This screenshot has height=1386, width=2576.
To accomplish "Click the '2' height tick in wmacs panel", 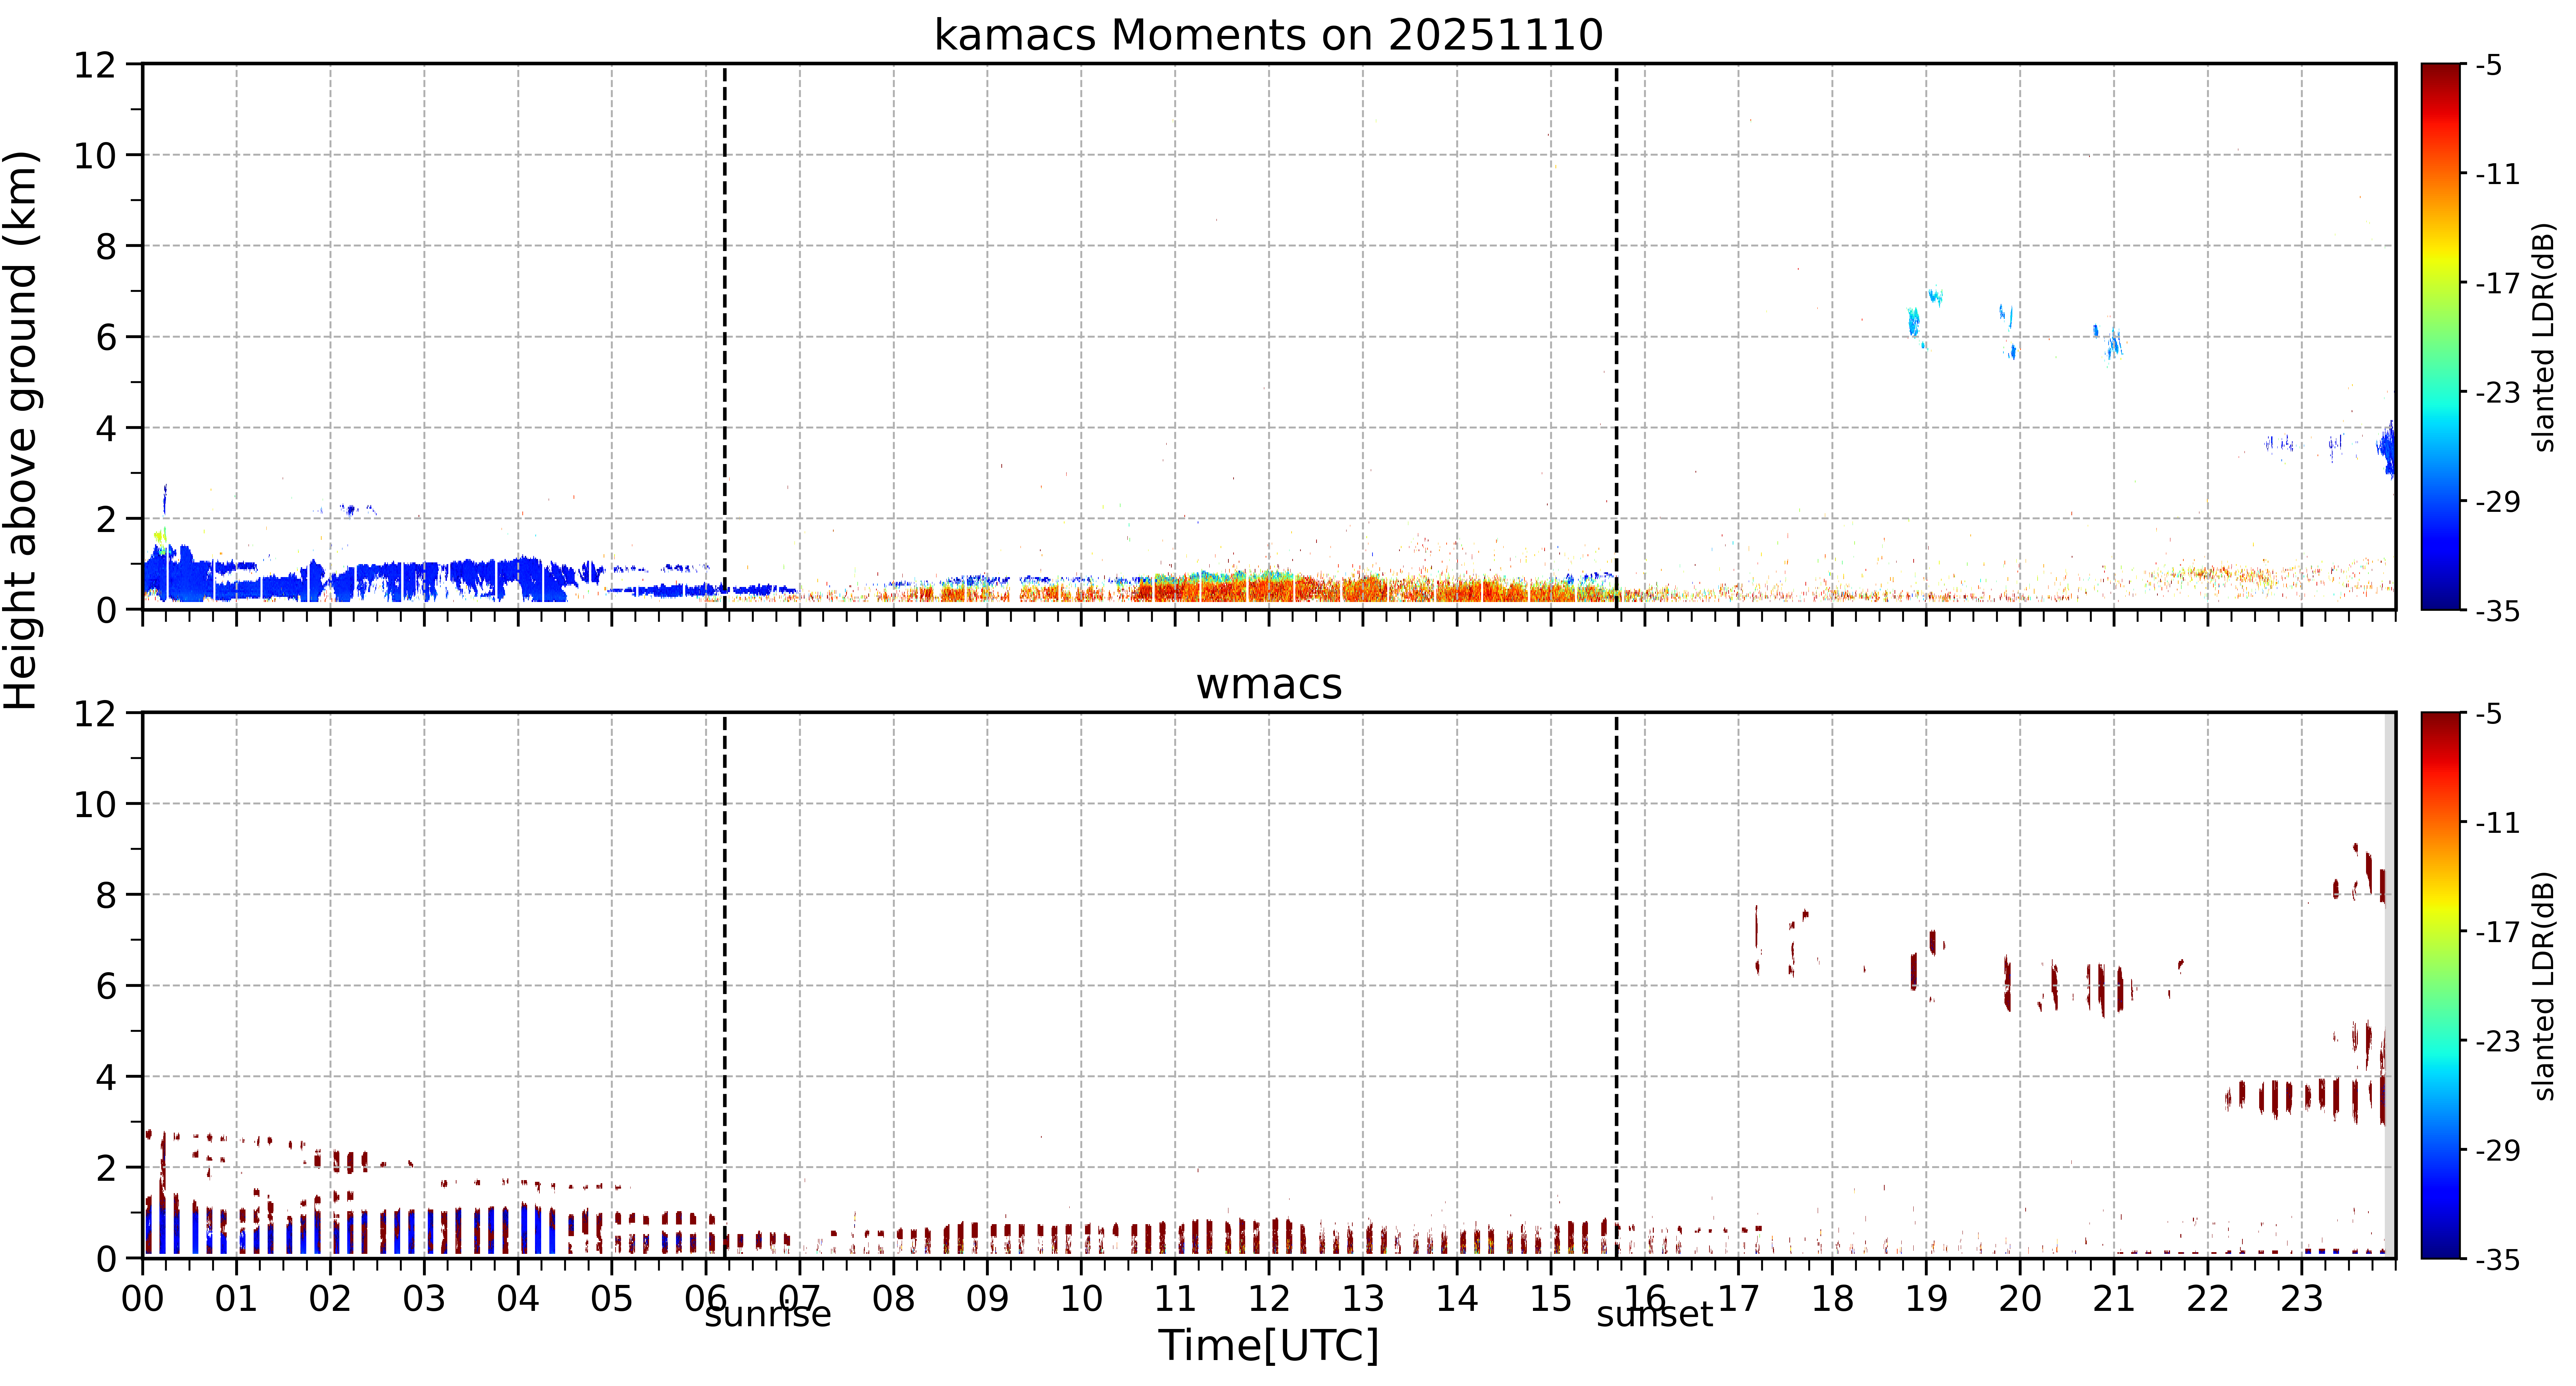I will tap(106, 1168).
